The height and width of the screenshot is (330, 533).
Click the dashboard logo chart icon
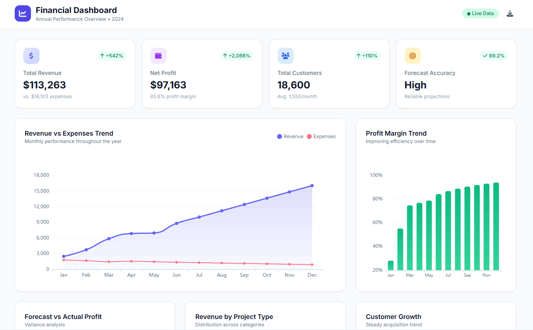(23, 13)
